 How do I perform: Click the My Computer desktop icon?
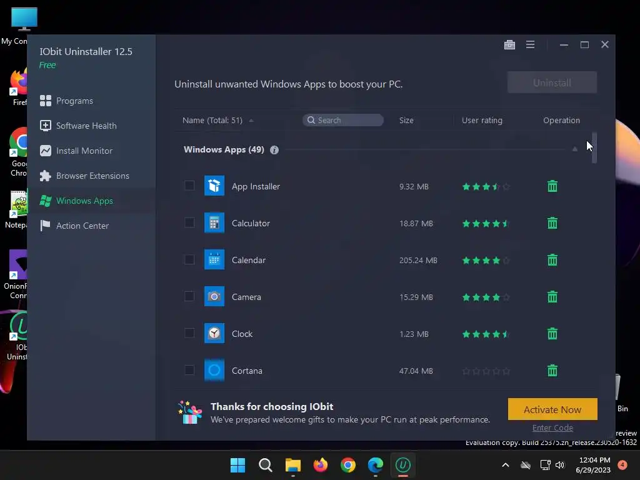(x=18, y=26)
